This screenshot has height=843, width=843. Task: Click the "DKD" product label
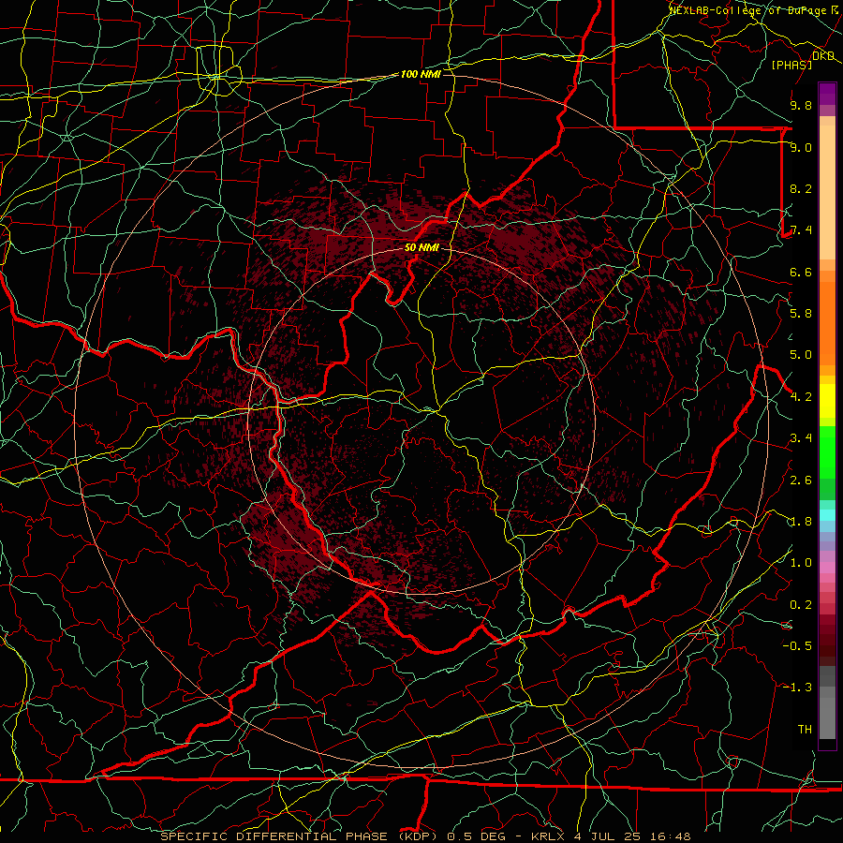(x=823, y=56)
